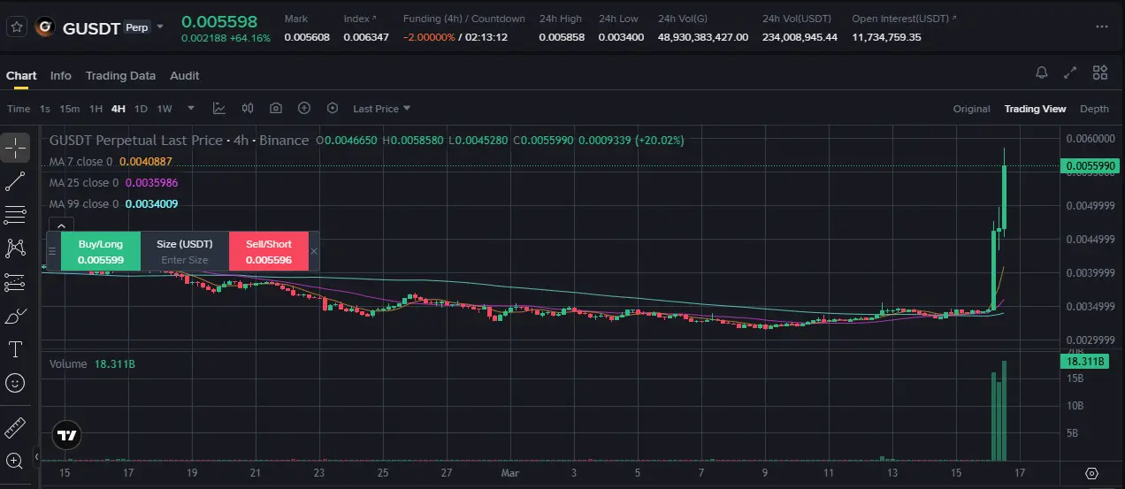Click the current price label 0.0055990 on axis

tap(1091, 165)
